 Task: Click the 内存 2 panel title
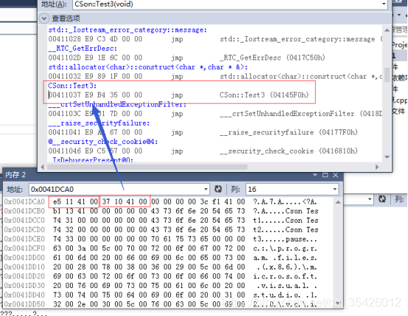15,175
